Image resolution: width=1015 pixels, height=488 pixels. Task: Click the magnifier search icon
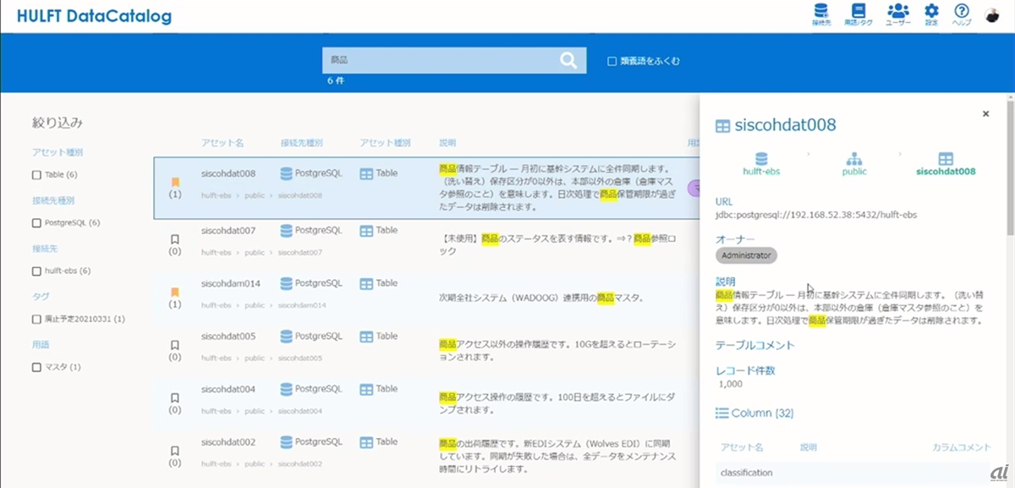point(568,60)
